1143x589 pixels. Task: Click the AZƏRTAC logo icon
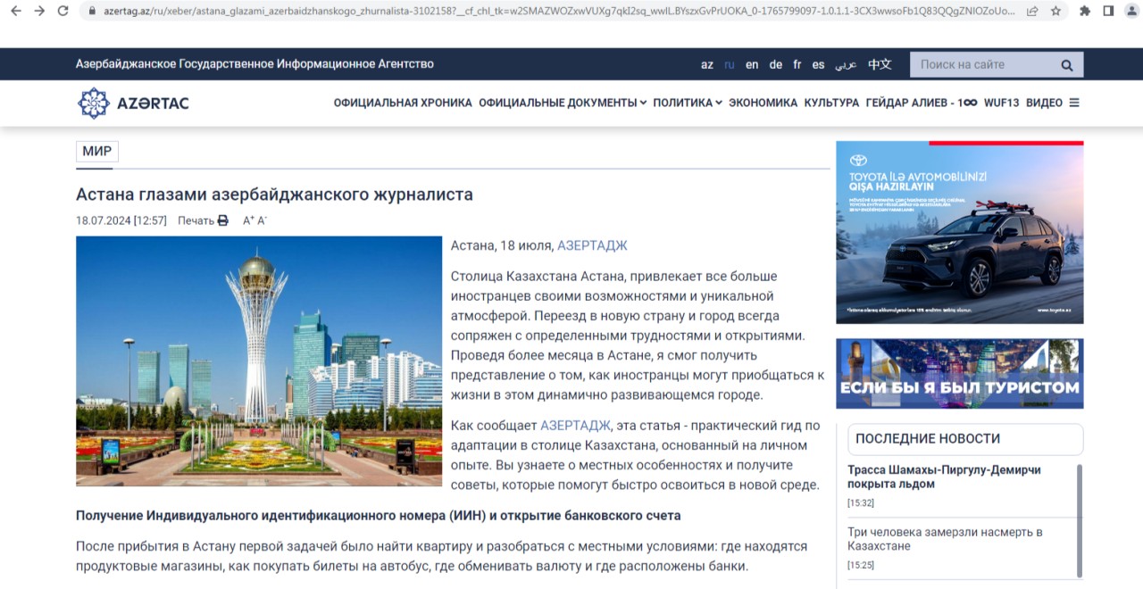[93, 103]
